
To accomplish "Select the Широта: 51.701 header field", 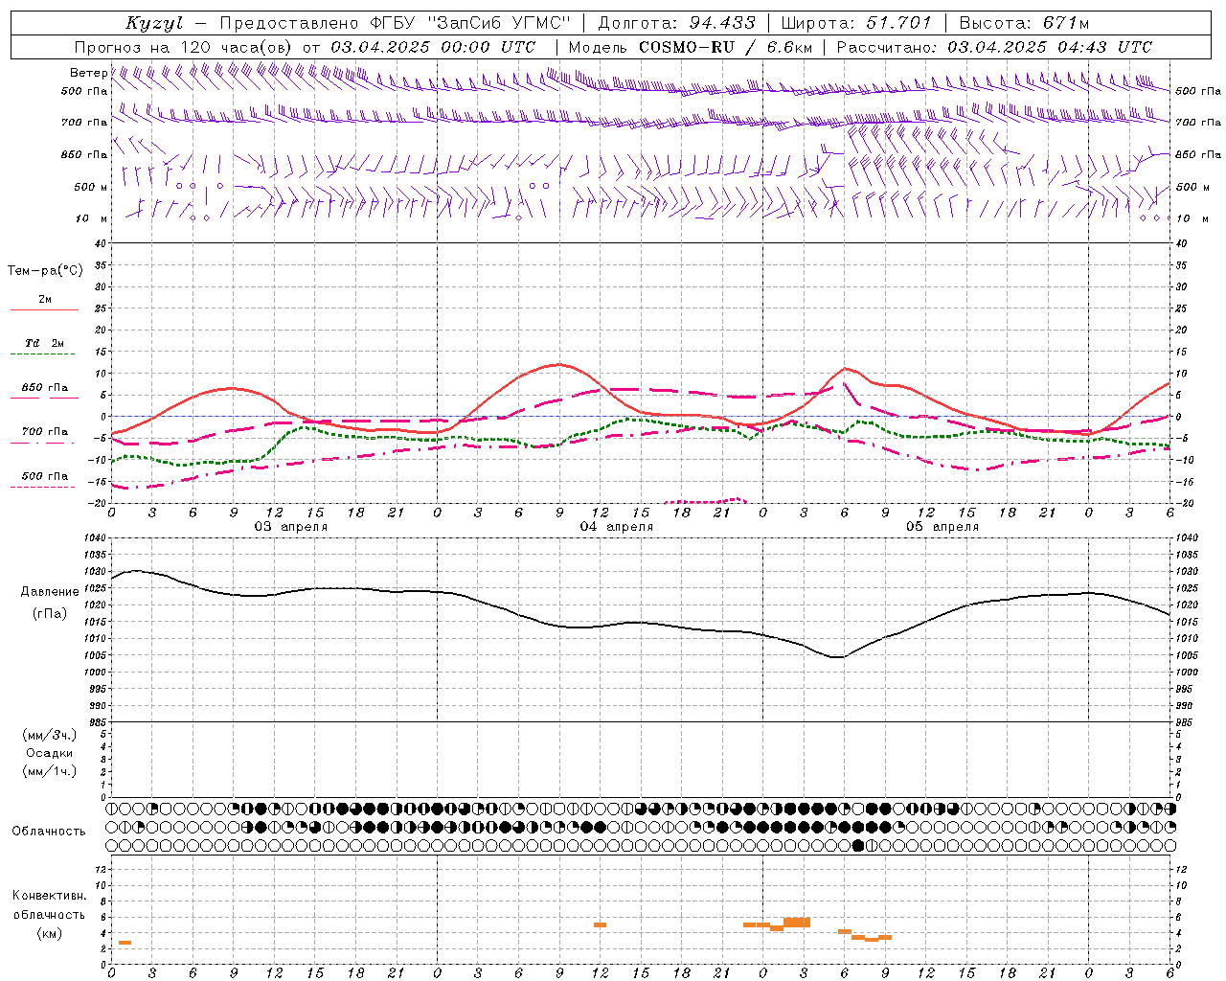I will [x=856, y=23].
